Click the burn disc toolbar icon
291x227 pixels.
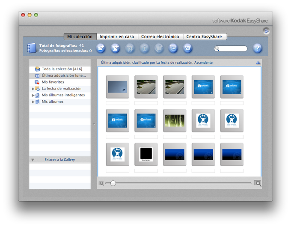[x=187, y=48]
